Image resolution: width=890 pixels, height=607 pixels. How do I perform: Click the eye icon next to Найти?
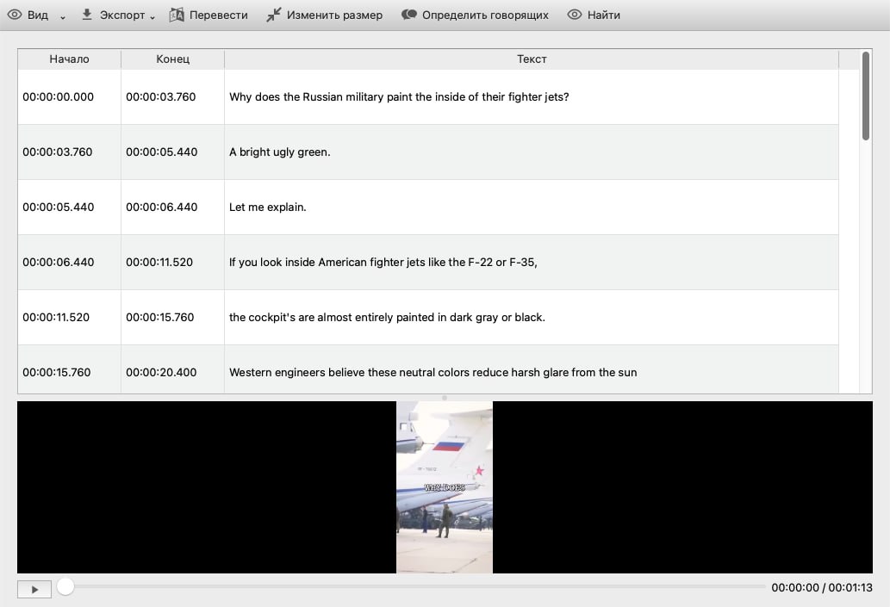coord(575,15)
